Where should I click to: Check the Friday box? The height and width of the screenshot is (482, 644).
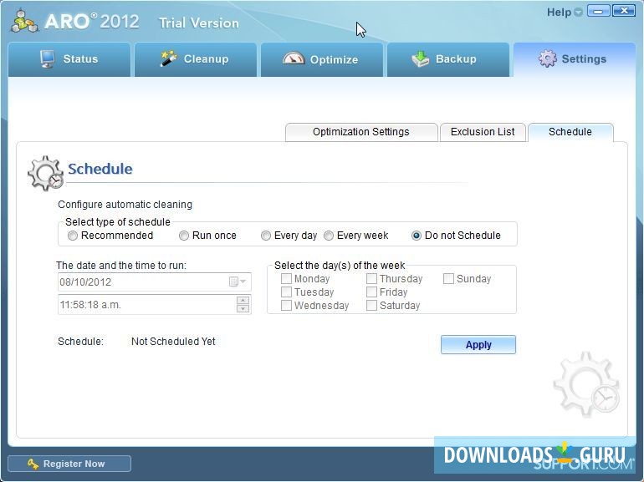[371, 292]
